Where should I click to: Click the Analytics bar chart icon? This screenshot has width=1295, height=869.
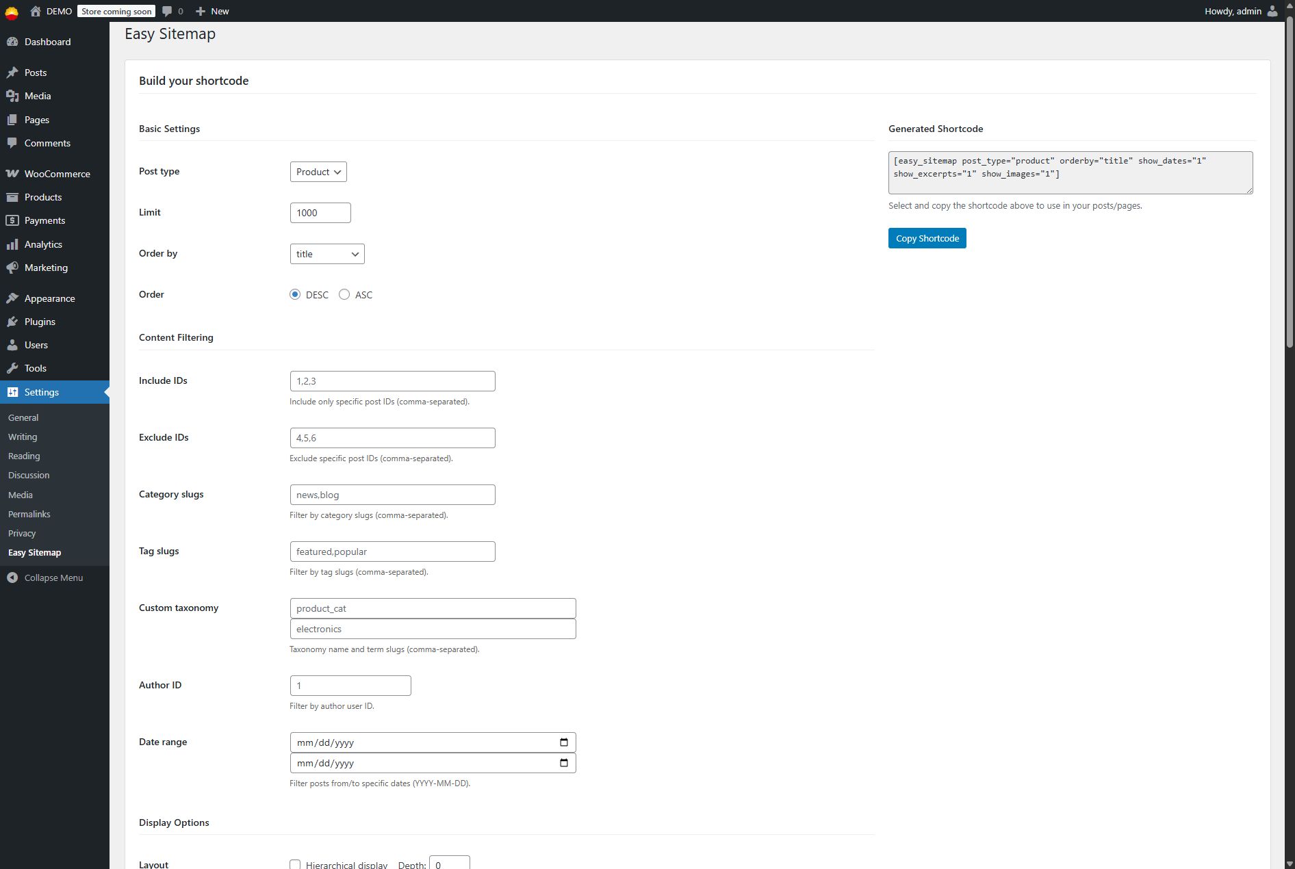click(12, 244)
